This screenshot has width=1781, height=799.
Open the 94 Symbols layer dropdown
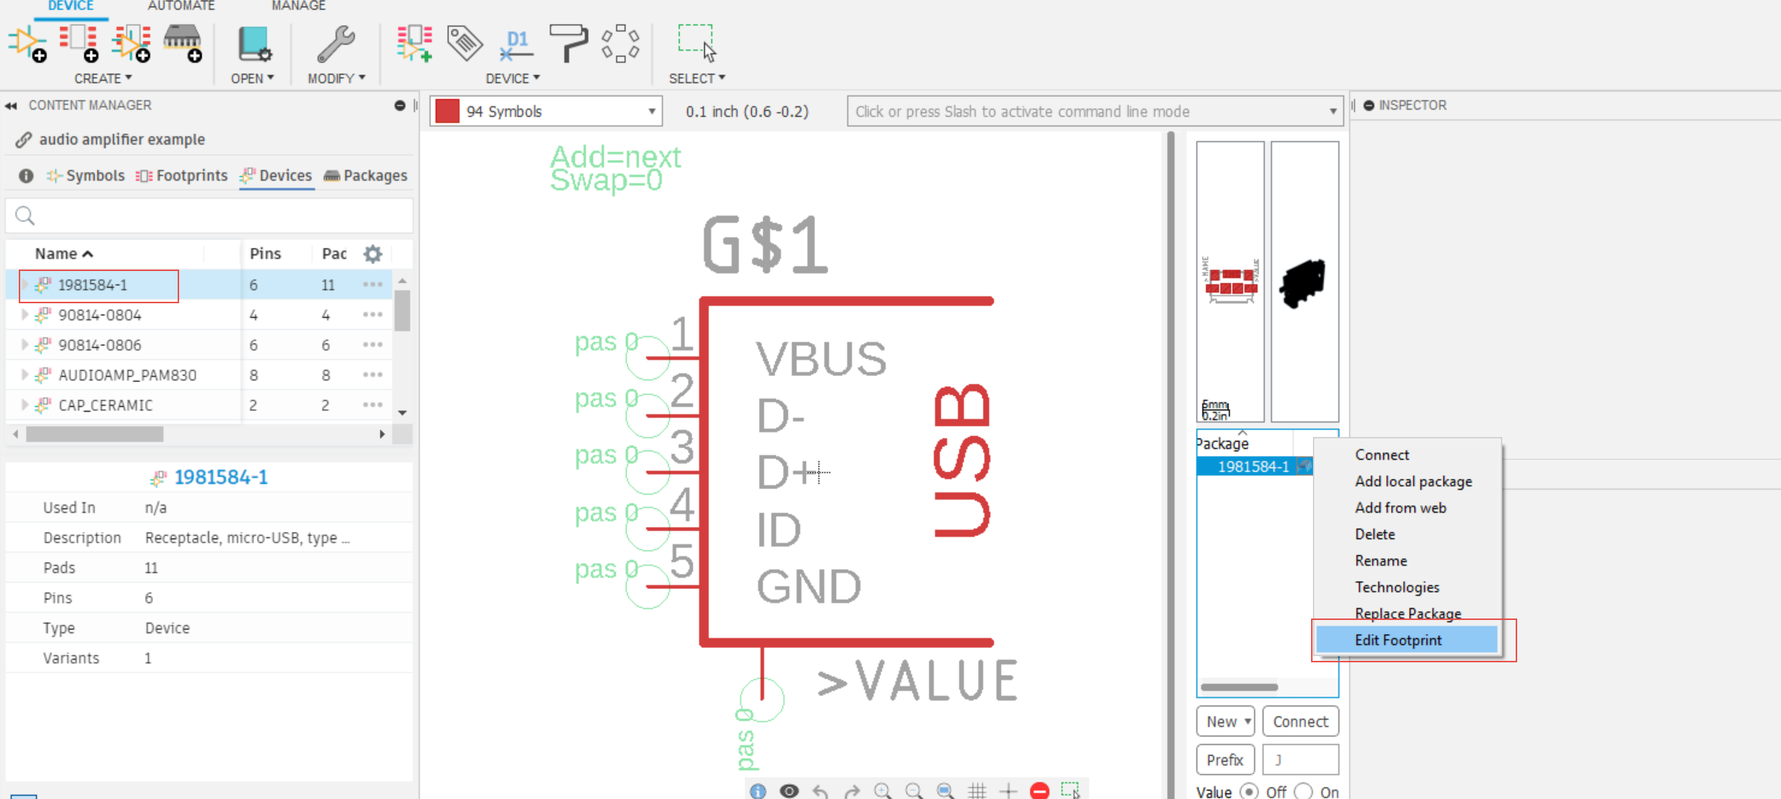(x=650, y=111)
